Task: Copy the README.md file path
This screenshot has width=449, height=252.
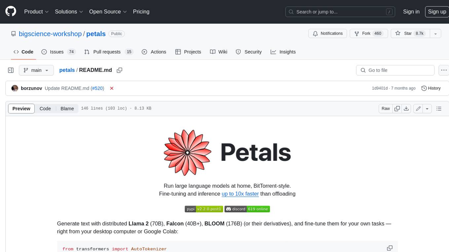Action: point(120,70)
